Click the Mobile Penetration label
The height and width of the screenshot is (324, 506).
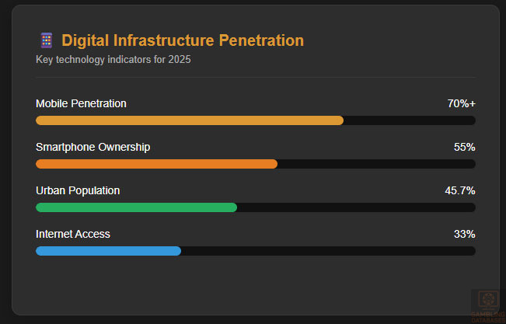click(81, 103)
